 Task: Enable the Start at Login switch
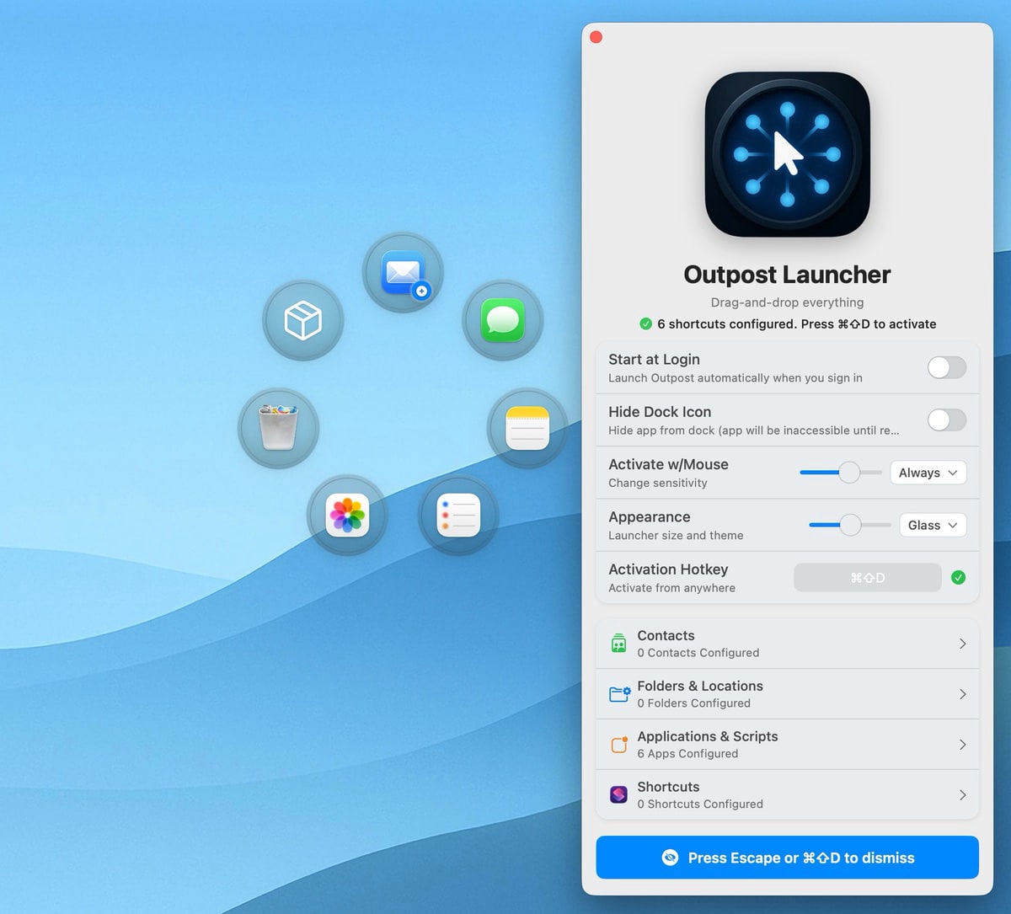[x=946, y=368]
